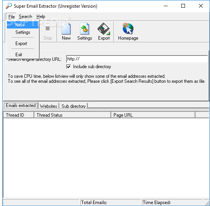
Task: Sort by Thread ID column header
Action: click(x=19, y=115)
